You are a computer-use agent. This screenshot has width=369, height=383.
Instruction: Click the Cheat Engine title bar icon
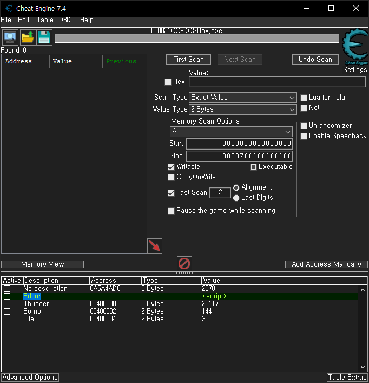tap(9, 8)
